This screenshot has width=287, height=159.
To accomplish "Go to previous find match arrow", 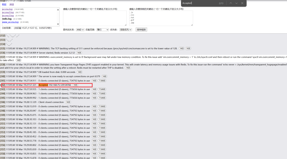I will (x=231, y=3).
